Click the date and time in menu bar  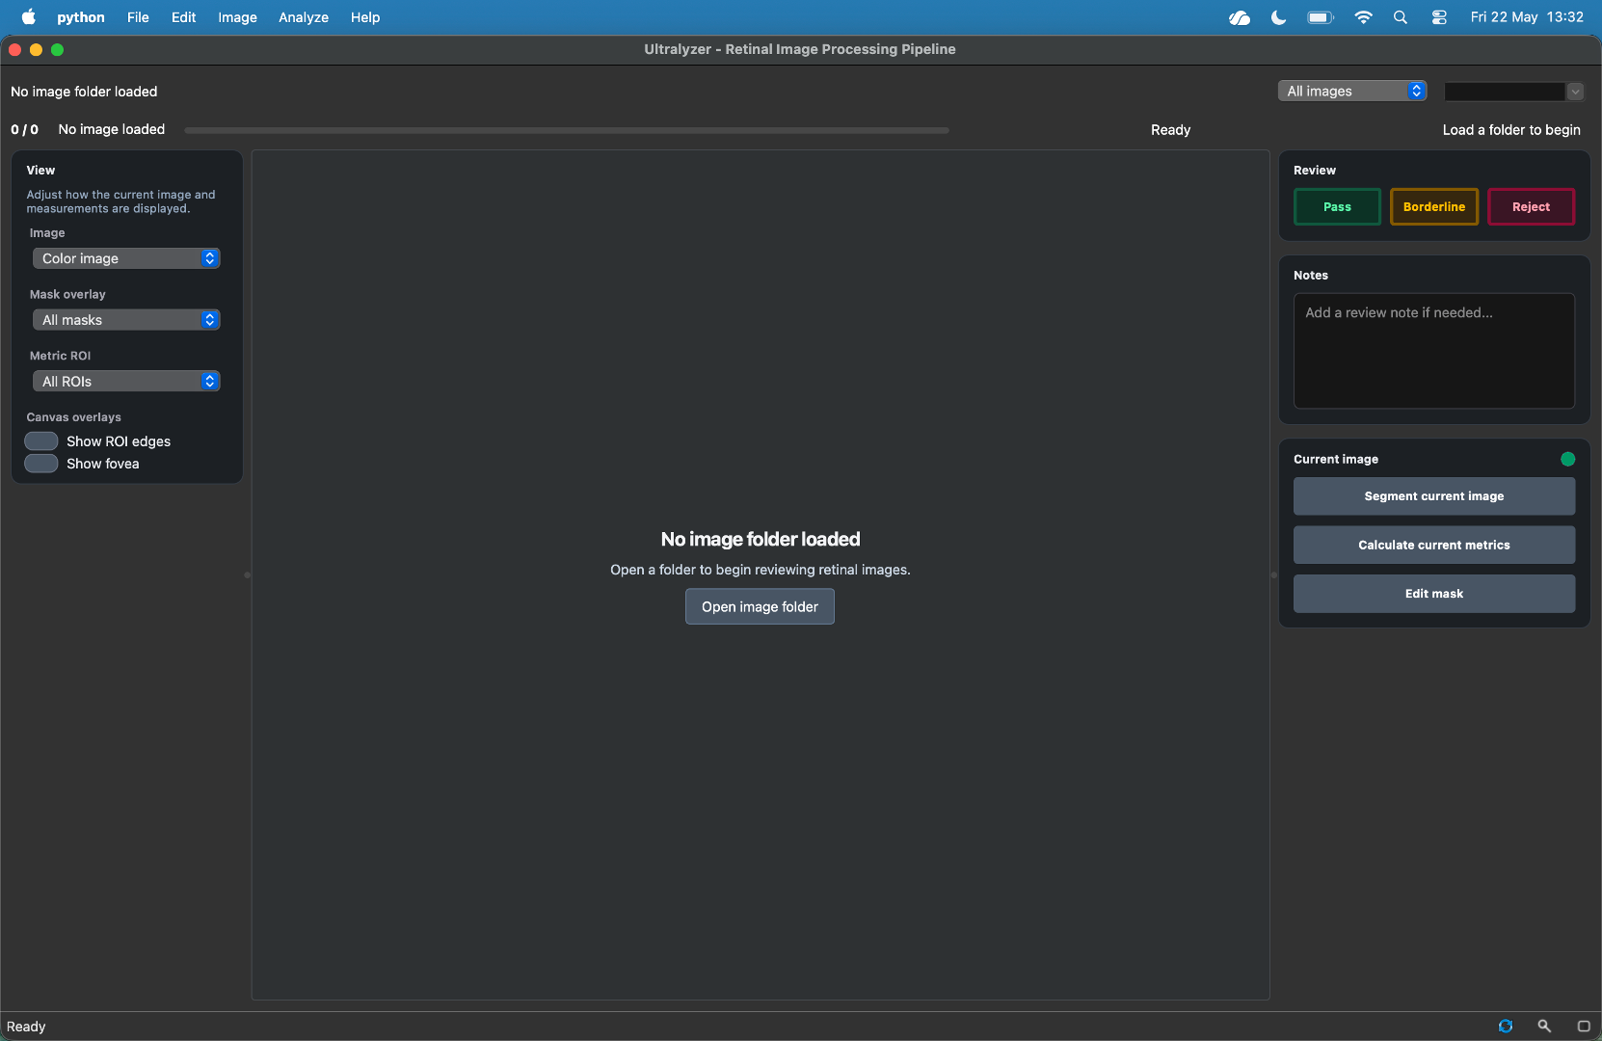tap(1527, 17)
